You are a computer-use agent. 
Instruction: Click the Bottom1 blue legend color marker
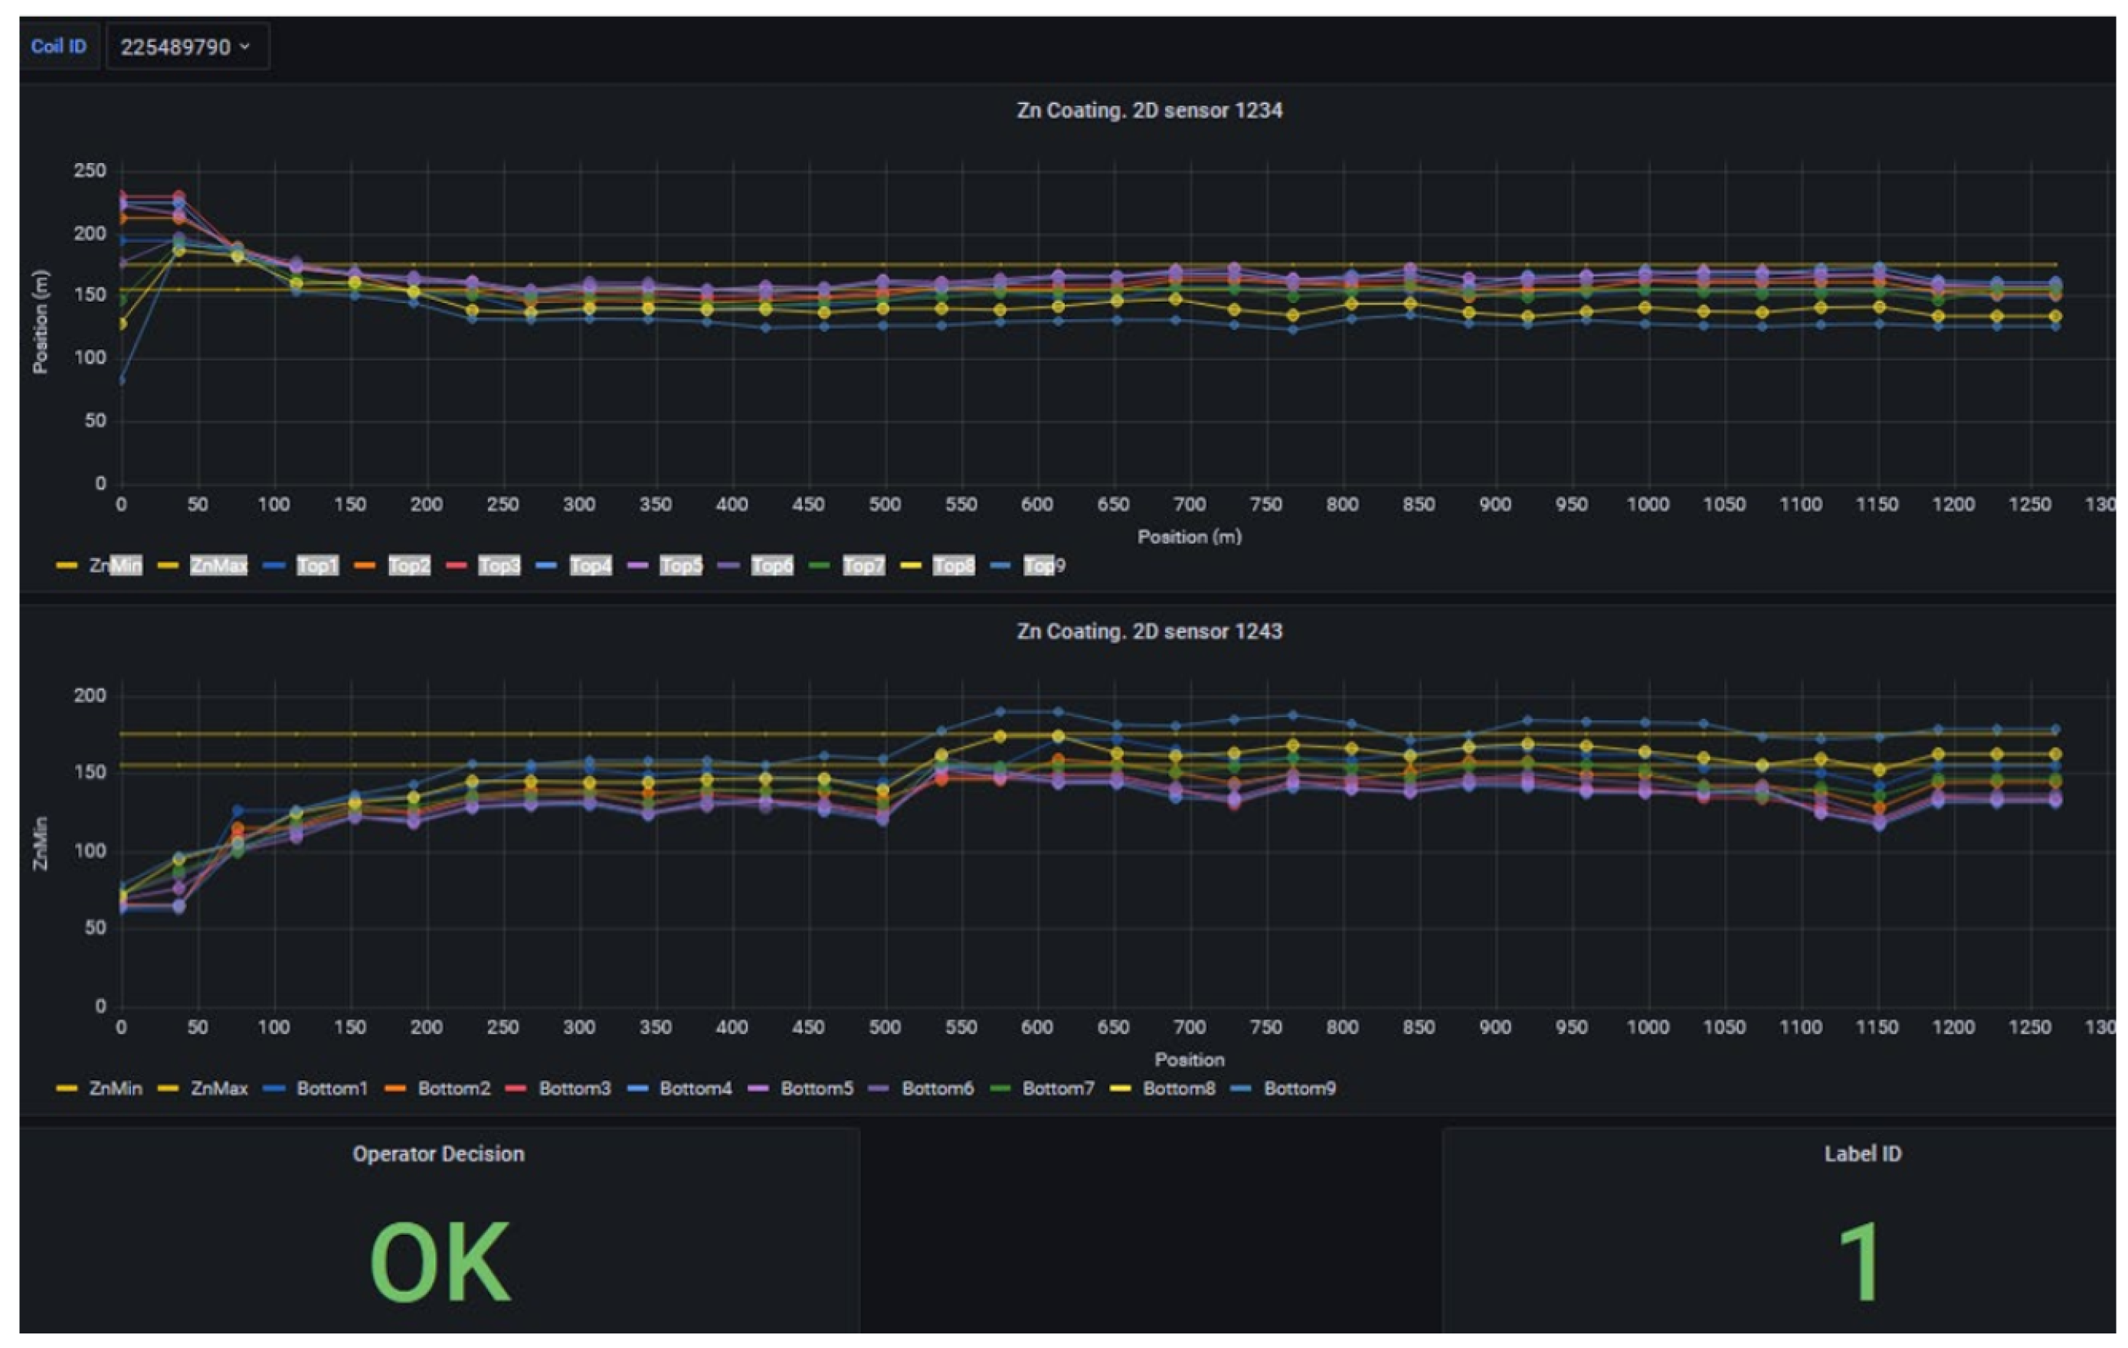coord(274,1089)
